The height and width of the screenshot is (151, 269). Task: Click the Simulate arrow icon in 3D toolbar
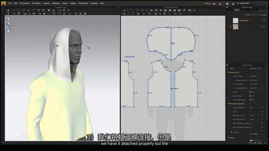(8, 10)
